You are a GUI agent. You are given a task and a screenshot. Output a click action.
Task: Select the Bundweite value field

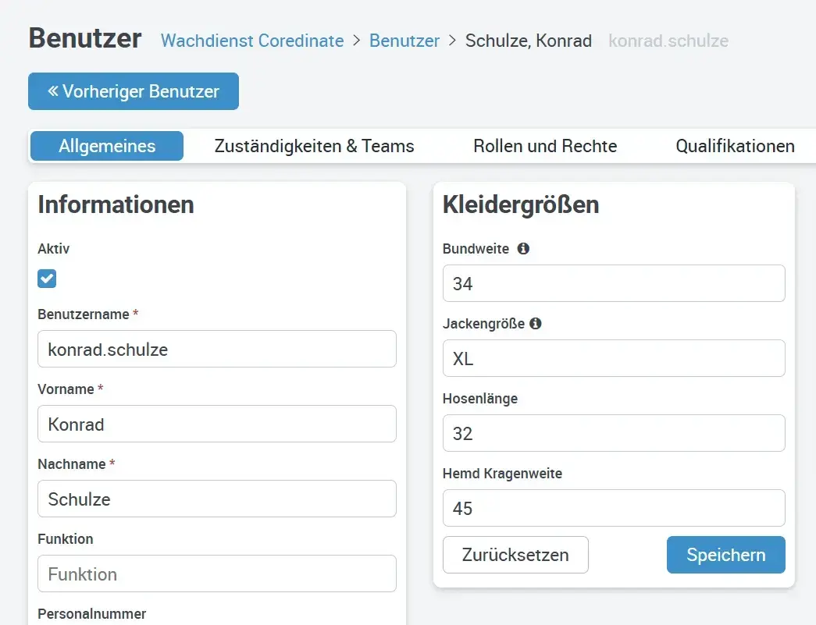click(613, 283)
